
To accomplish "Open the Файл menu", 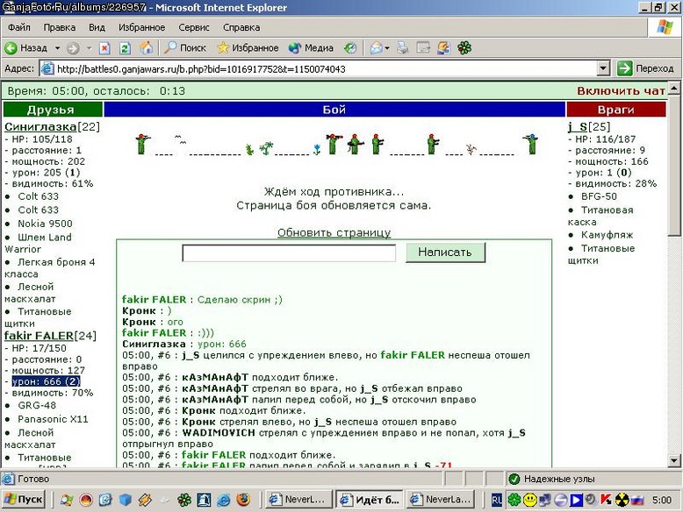I will (x=19, y=27).
